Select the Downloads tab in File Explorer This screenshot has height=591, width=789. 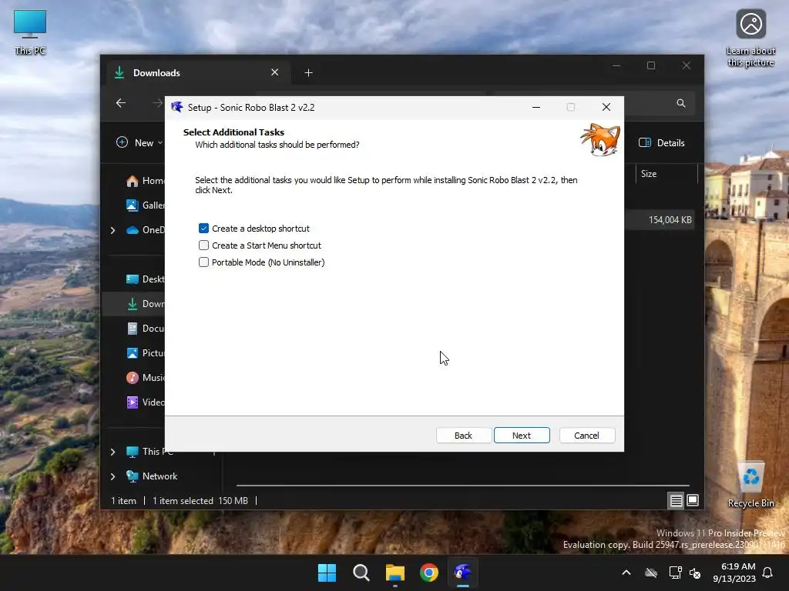coord(196,73)
